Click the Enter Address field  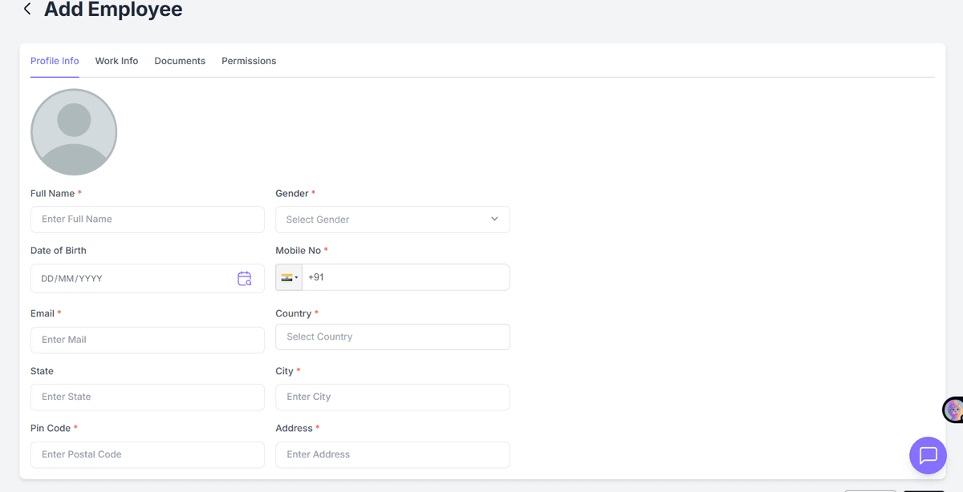point(392,454)
